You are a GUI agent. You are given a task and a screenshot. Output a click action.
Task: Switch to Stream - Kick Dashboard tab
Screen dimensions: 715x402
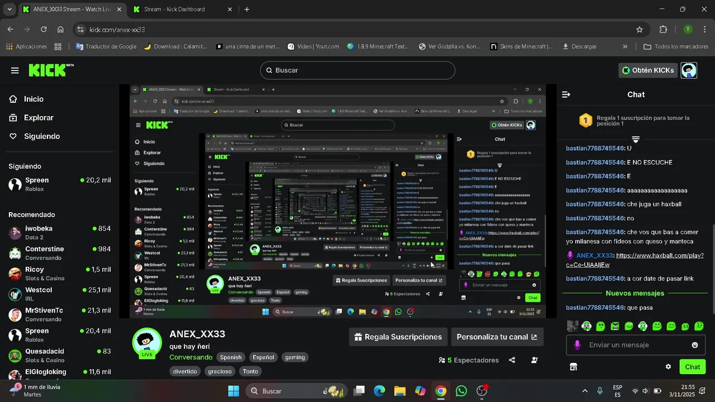[x=182, y=9]
